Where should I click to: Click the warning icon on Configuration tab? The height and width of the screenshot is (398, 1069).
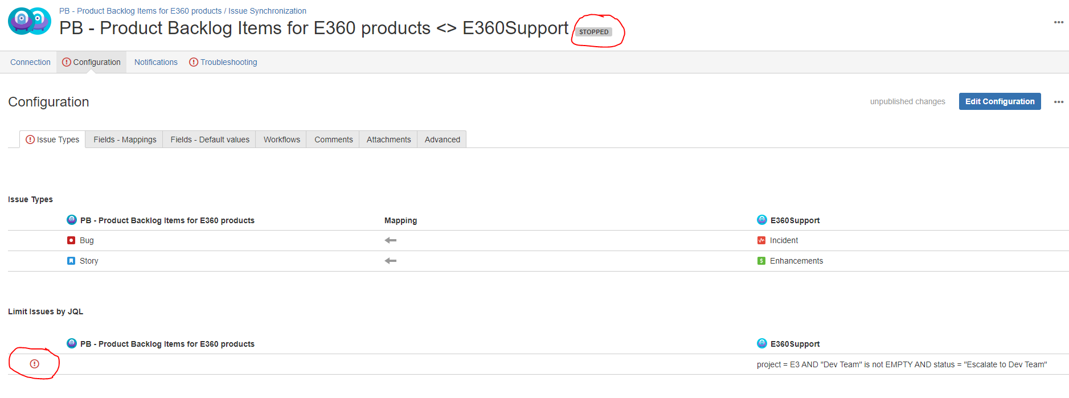pyautogui.click(x=67, y=62)
